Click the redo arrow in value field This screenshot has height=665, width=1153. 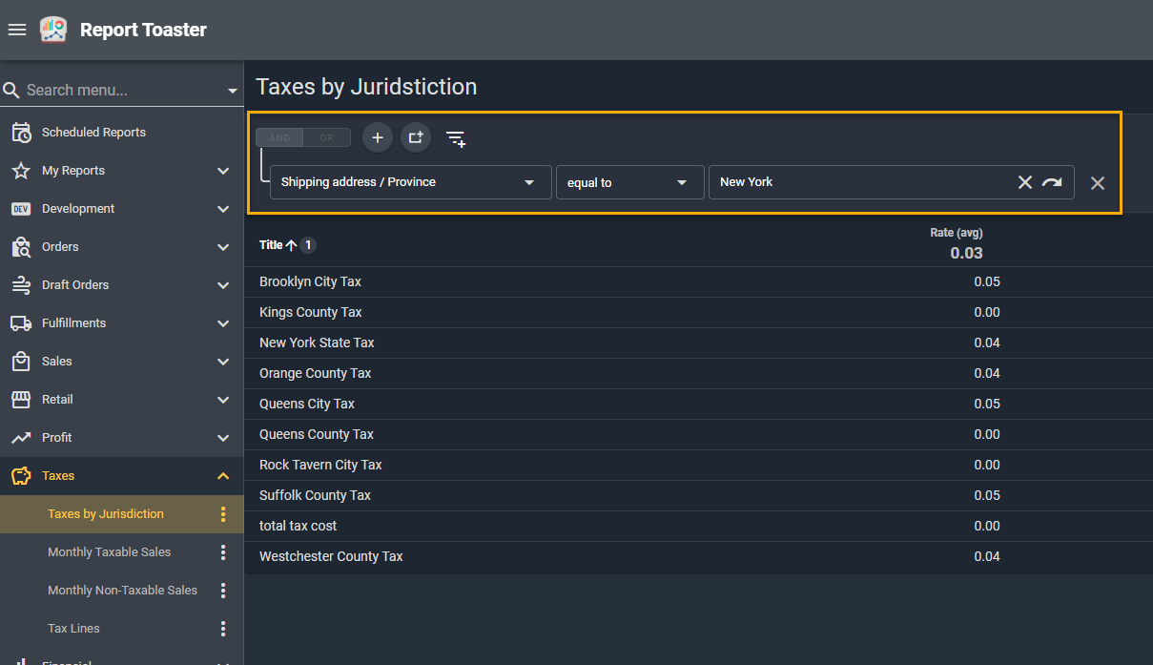pyautogui.click(x=1052, y=182)
